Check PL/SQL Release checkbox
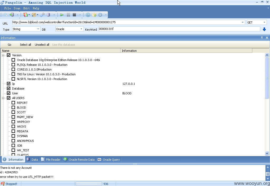Image resolution: width=270 pixels, height=186 pixels. tap(13, 65)
